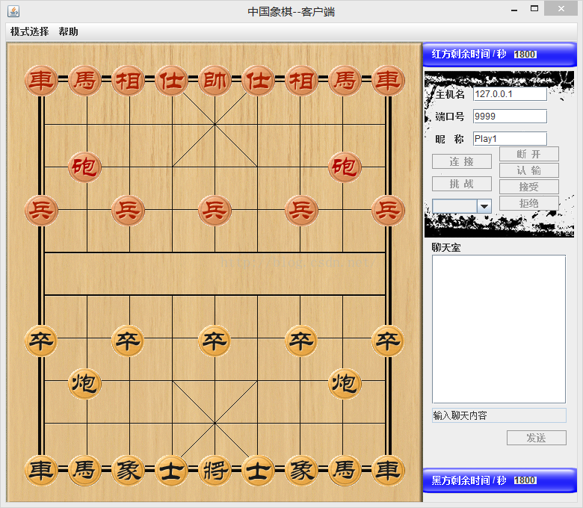583x508 pixels.
Task: Select the black advisor 士 left of the general
Action: (x=171, y=471)
